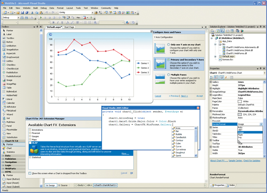Open the 'Check for Updates' link
Viewport: 267px width, 193px height.
point(252,161)
